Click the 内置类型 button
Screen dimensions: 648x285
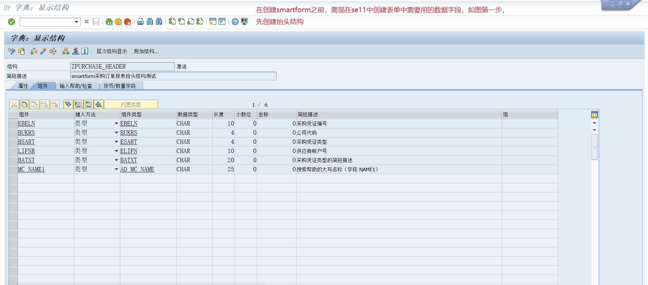131,104
